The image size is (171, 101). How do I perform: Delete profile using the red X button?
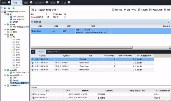coord(167,10)
